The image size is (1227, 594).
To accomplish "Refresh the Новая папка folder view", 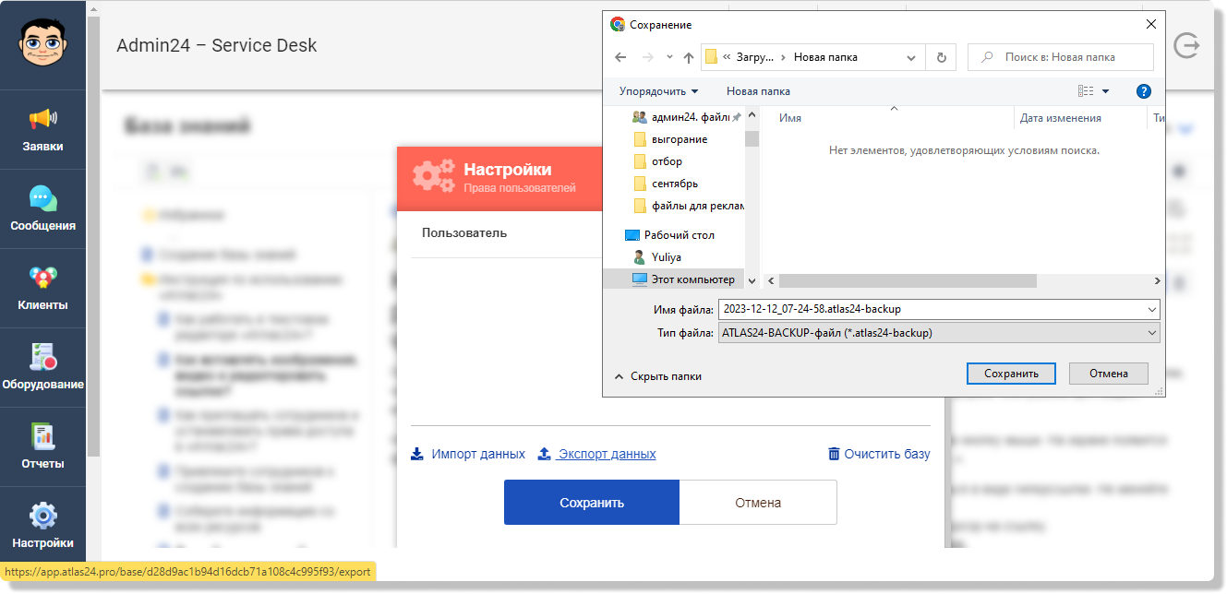I will (941, 57).
